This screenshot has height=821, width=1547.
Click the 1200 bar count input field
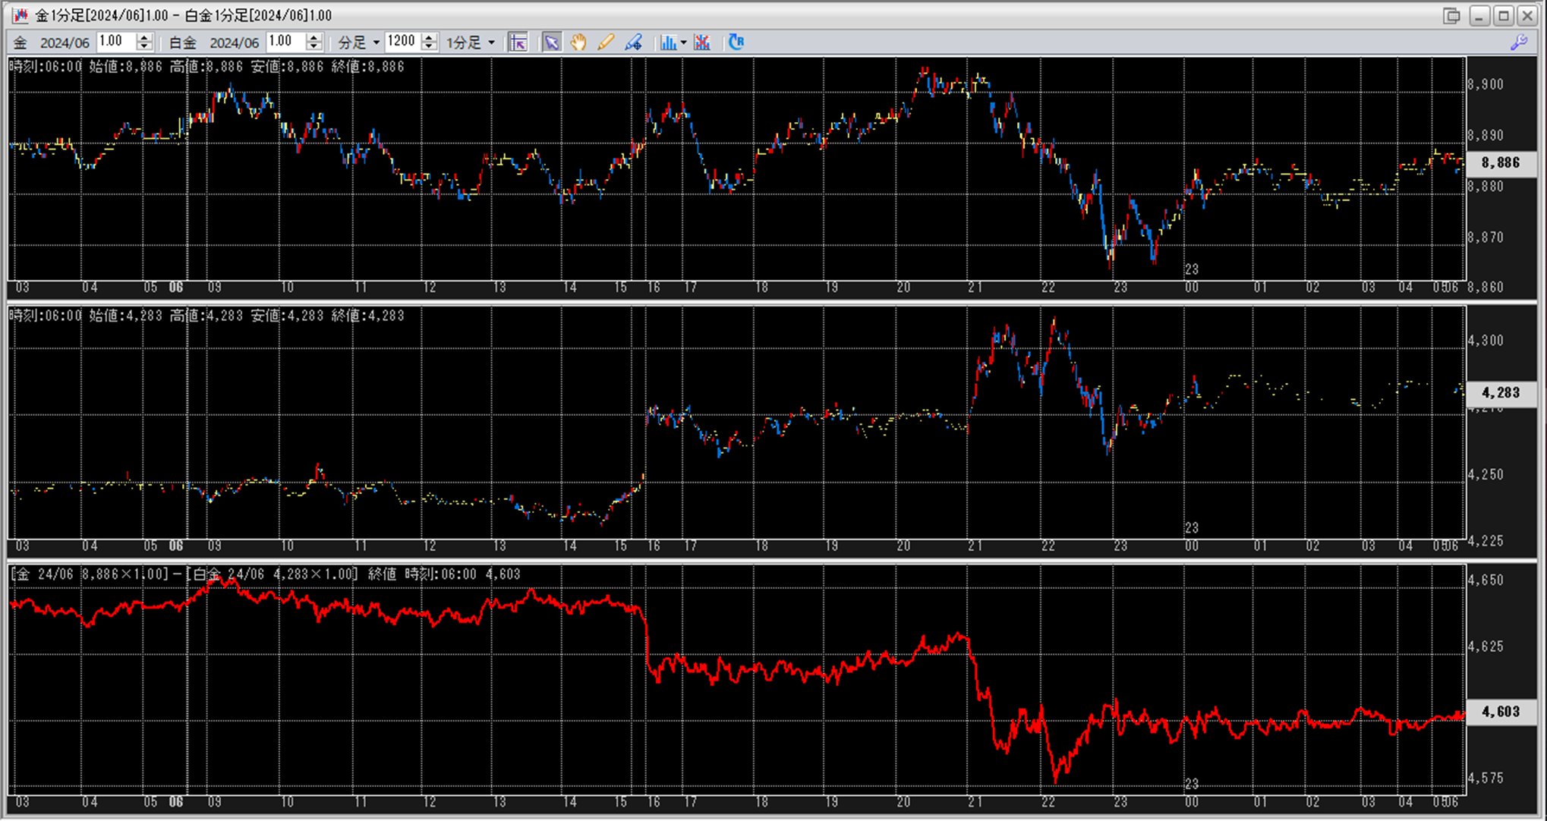click(402, 42)
